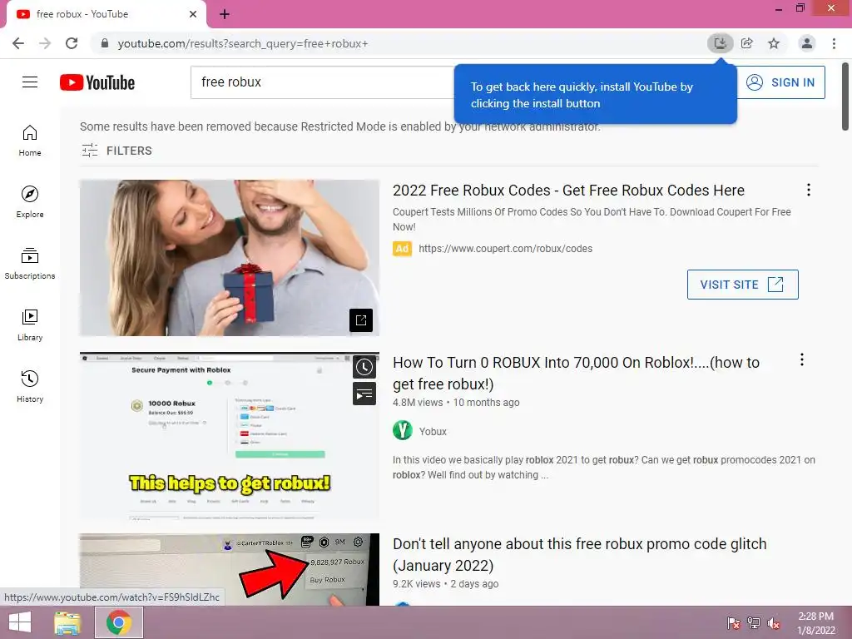Open Explore in the sidebar
852x639 pixels.
point(30,202)
